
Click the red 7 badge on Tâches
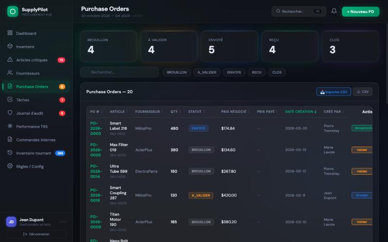click(x=62, y=100)
